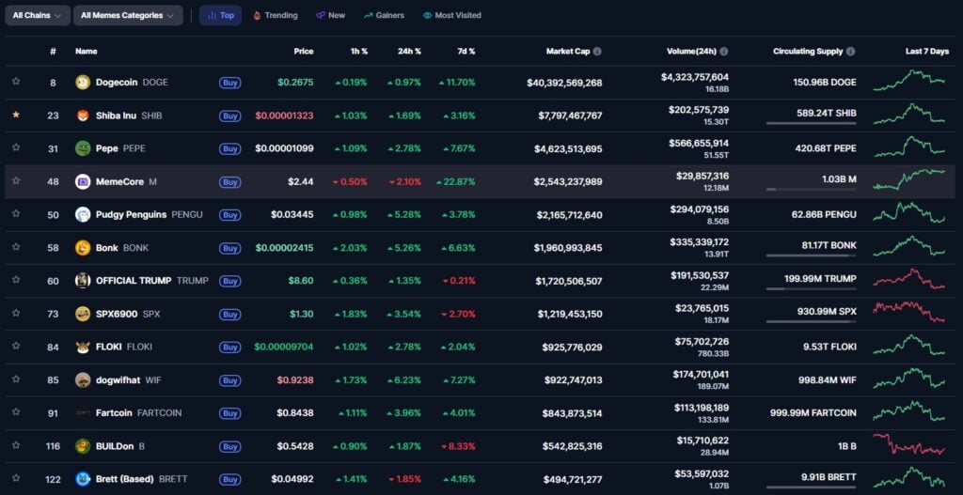Click MemeCore 7d change 22.87%

pyautogui.click(x=456, y=182)
